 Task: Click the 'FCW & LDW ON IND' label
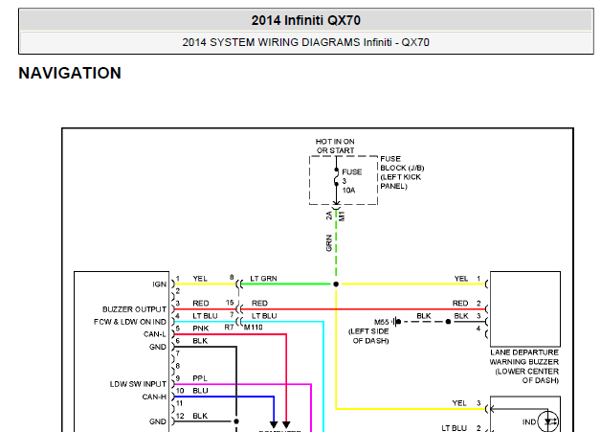click(130, 322)
